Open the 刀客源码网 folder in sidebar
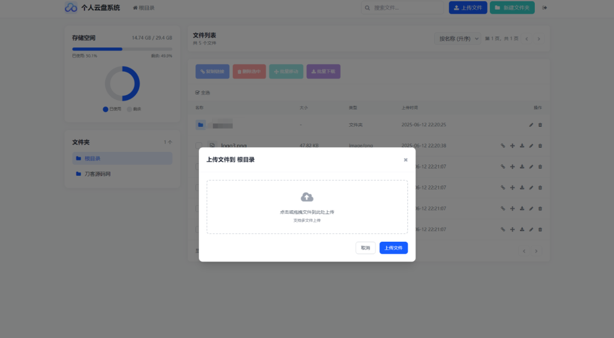Image resolution: width=614 pixels, height=338 pixels. coord(122,174)
